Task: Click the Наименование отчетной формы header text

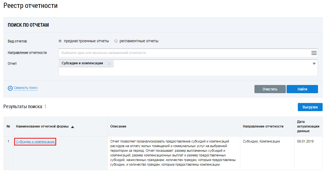Action: point(42,126)
